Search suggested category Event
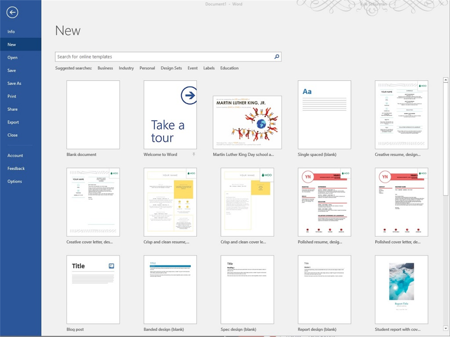The height and width of the screenshot is (337, 450). (x=193, y=68)
